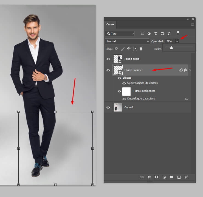Add a layer mask
The width and height of the screenshot is (203, 197).
click(x=156, y=177)
